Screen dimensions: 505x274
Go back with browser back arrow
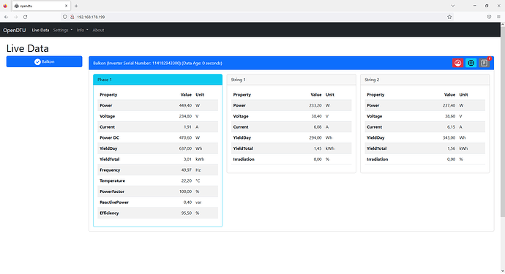pos(7,17)
